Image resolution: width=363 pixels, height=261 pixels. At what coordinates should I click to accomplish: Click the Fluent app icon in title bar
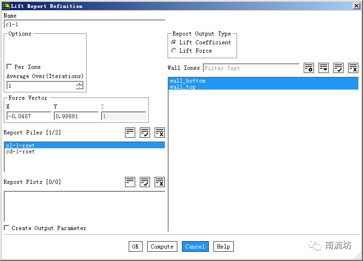pyautogui.click(x=6, y=6)
